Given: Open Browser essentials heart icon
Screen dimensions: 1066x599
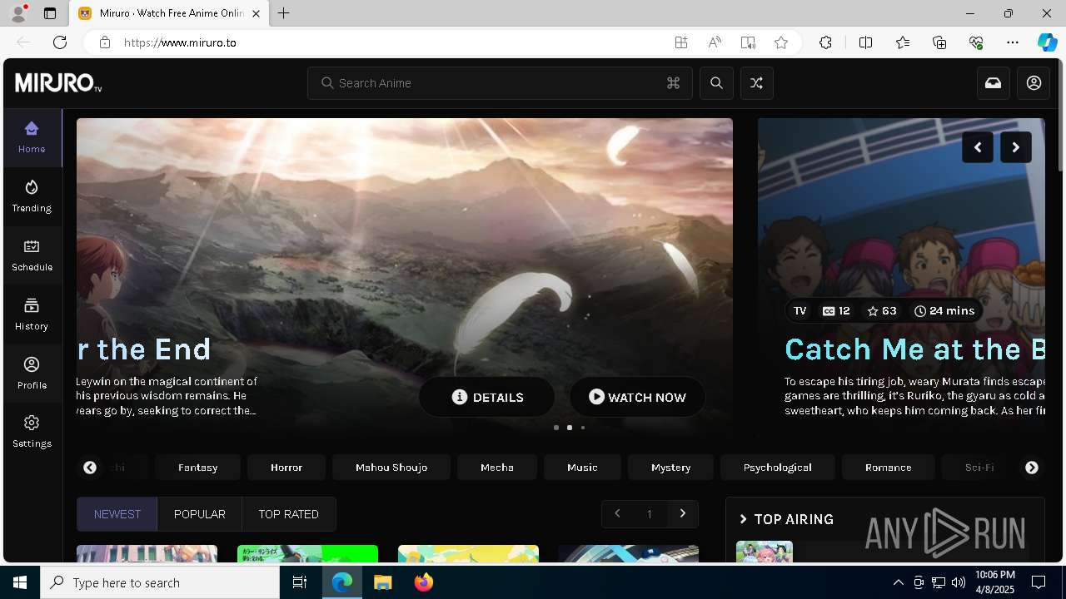Looking at the screenshot, I should click(x=976, y=42).
